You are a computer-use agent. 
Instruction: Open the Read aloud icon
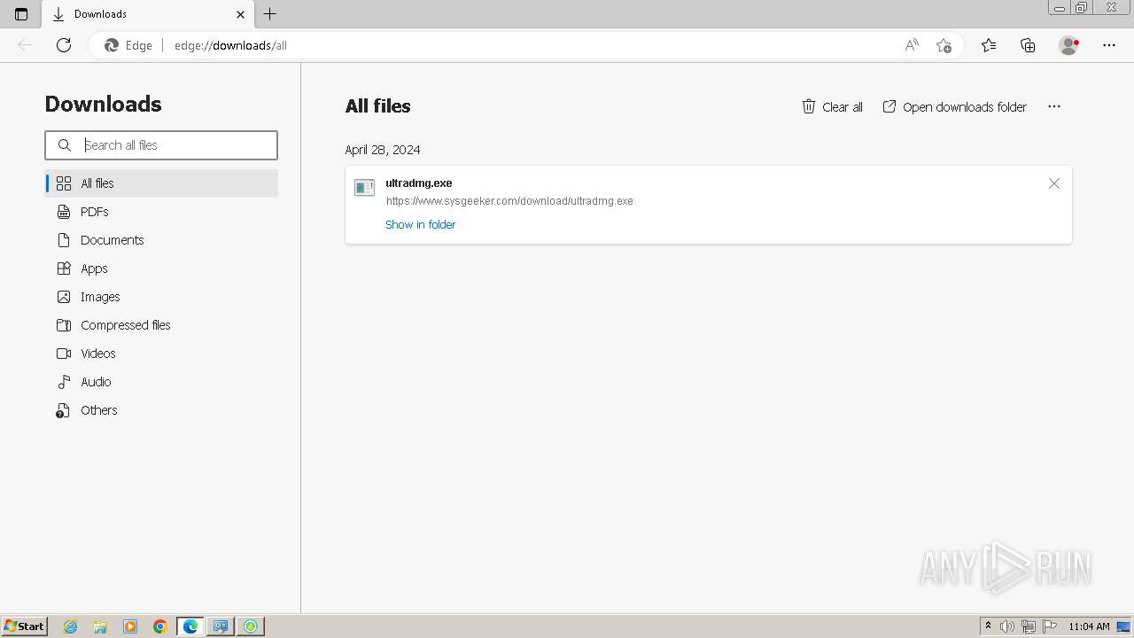[x=912, y=45]
